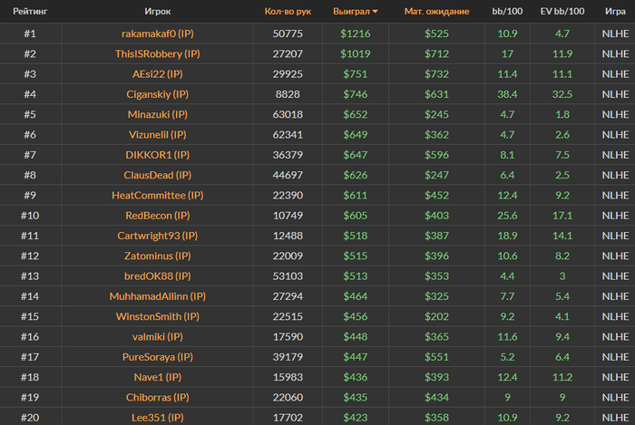Image resolution: width=635 pixels, height=425 pixels.
Task: Click the Рейтинг column header
Action: [30, 11]
